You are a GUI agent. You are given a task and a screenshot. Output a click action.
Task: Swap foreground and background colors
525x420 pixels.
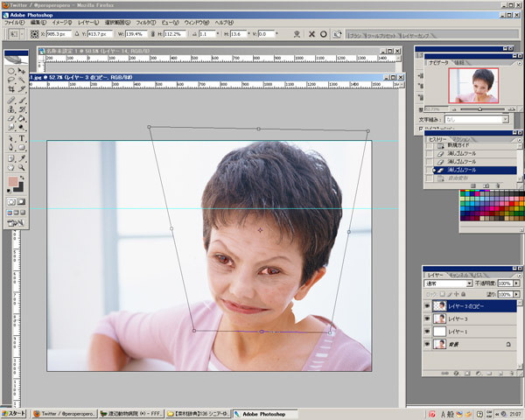pyautogui.click(x=22, y=178)
